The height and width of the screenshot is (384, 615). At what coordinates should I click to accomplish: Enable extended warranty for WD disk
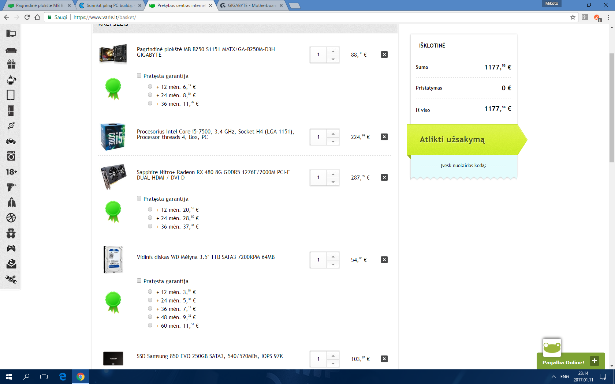click(x=139, y=281)
